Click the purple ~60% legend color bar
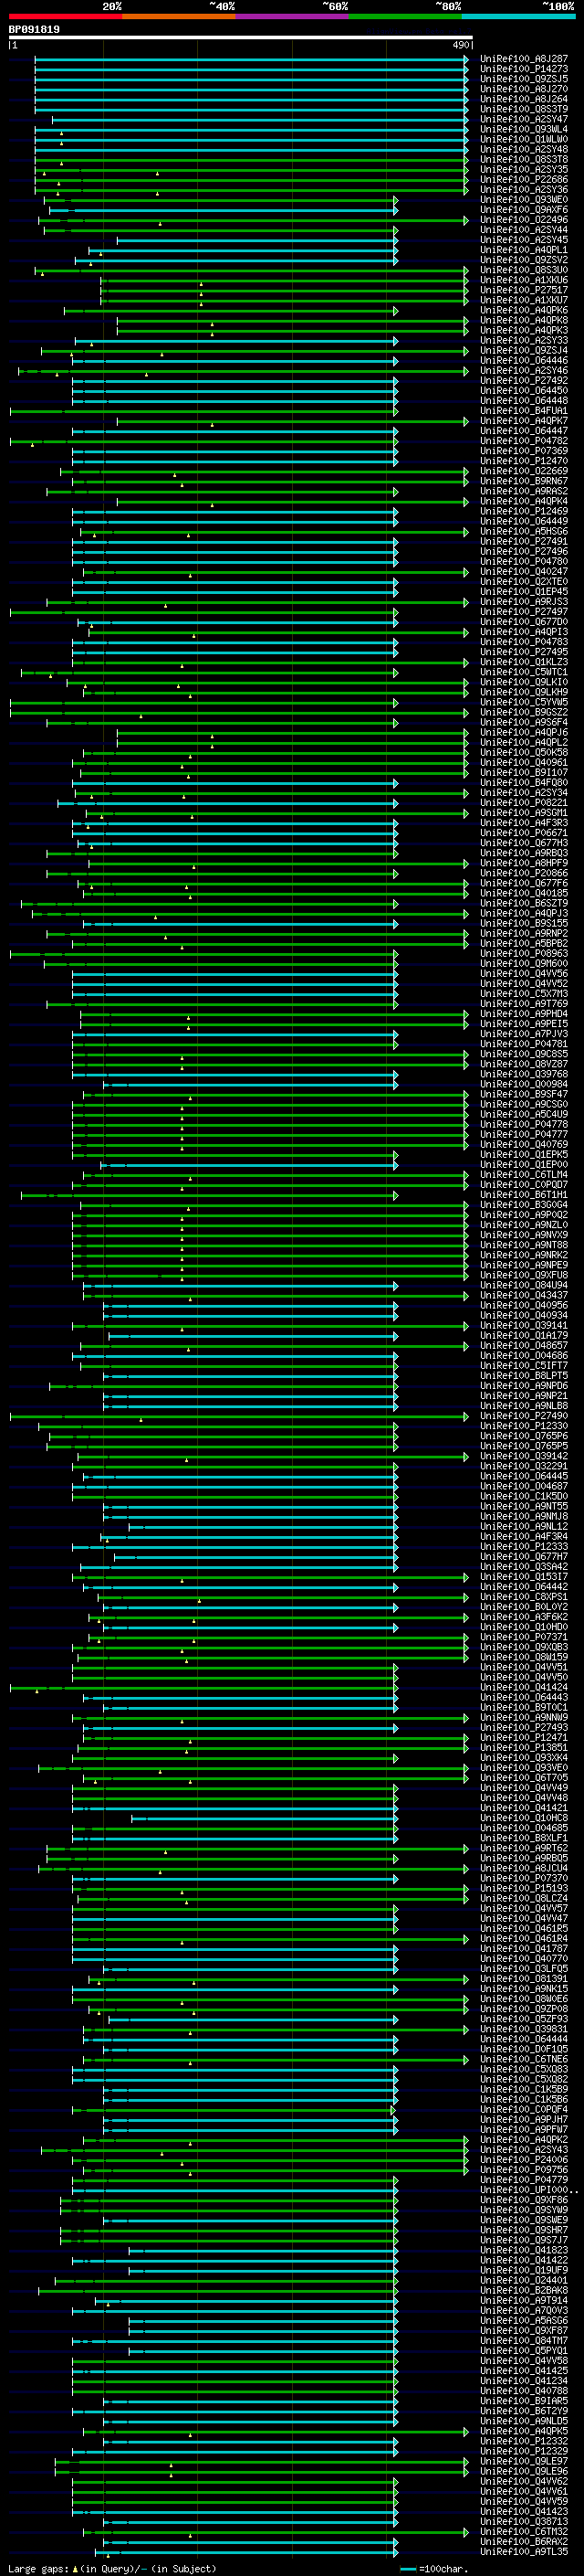The image size is (584, 2576). tap(293, 16)
